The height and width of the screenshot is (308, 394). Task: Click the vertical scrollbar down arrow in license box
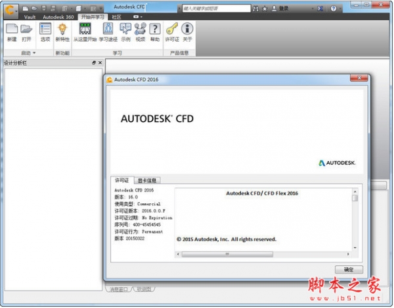tap(355, 248)
